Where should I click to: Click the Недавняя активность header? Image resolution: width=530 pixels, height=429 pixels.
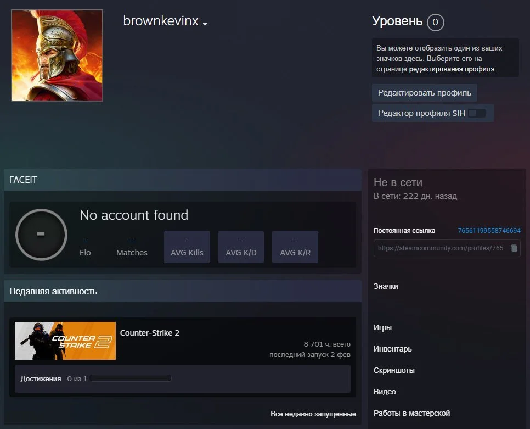[183, 291]
